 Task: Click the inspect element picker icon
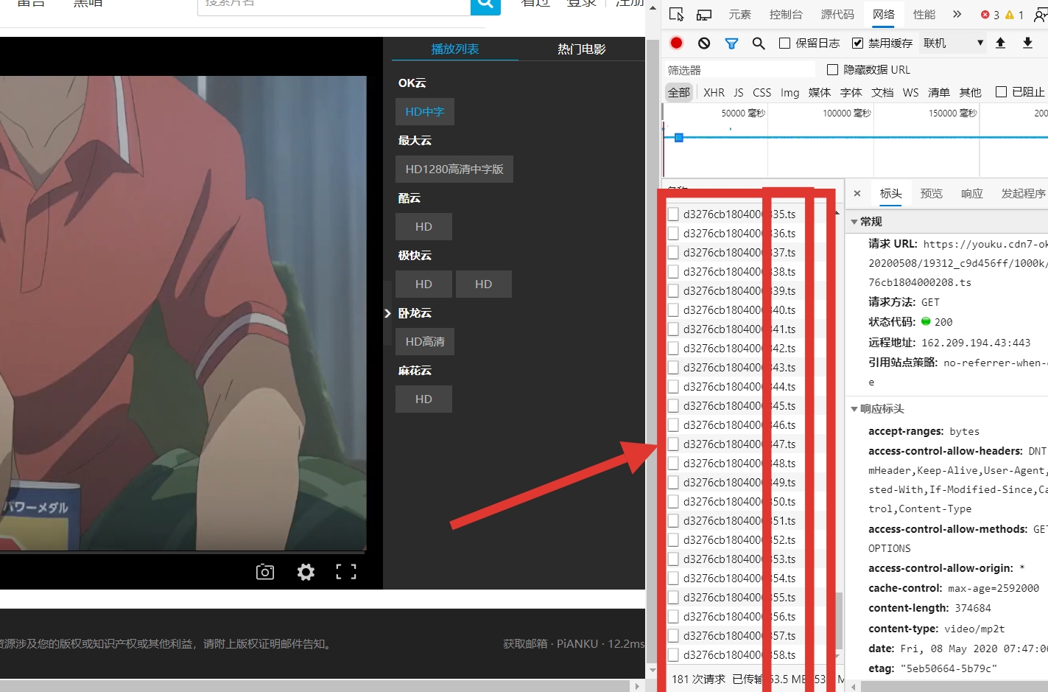pos(677,15)
